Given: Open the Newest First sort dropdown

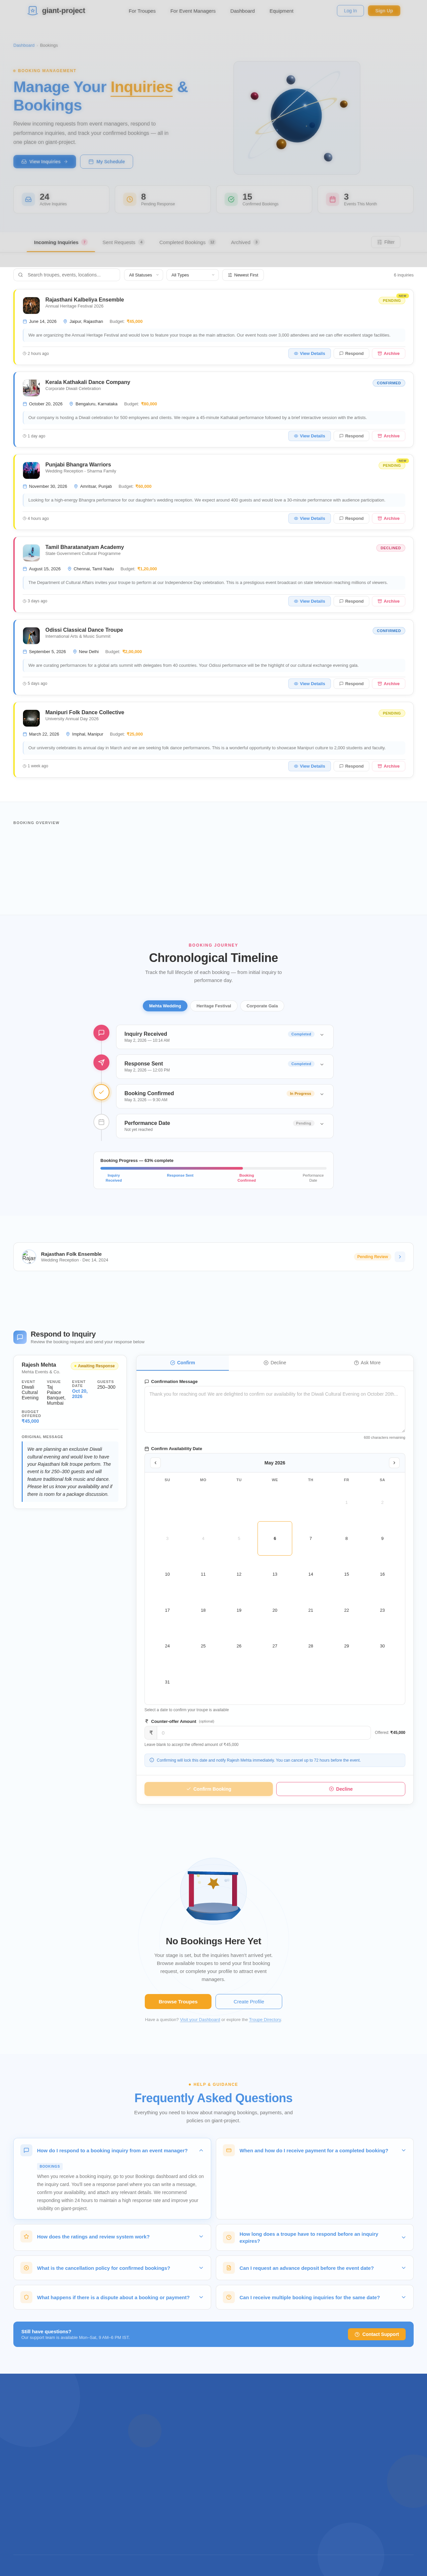Looking at the screenshot, I should coord(243,275).
